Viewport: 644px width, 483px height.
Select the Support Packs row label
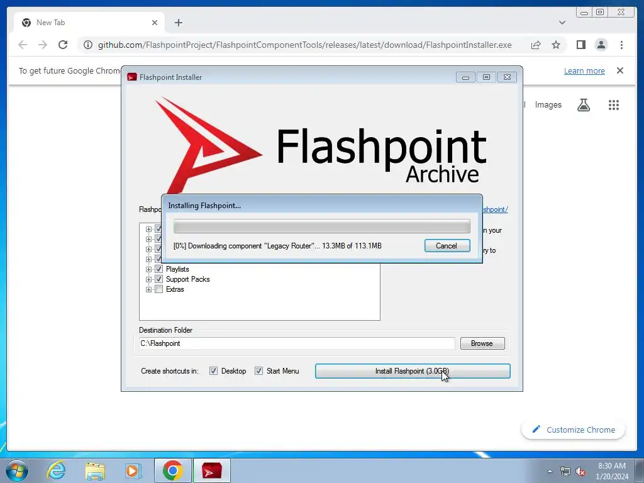[x=187, y=279]
